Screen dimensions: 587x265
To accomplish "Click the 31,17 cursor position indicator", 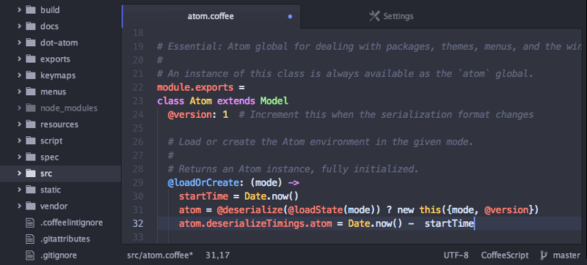I will click(x=217, y=255).
